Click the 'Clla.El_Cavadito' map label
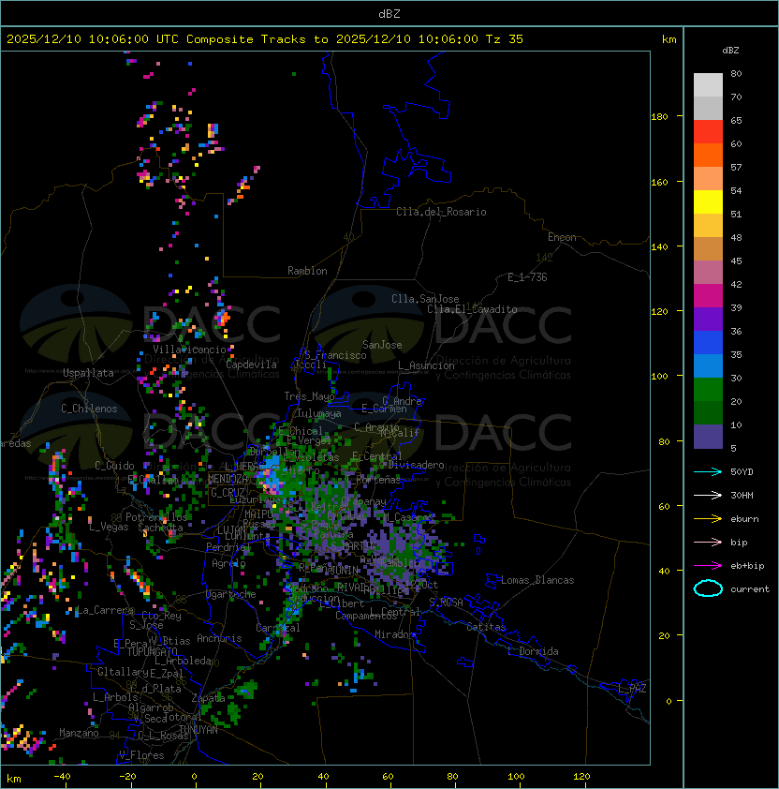Viewport: 779px width, 789px height. tap(472, 309)
